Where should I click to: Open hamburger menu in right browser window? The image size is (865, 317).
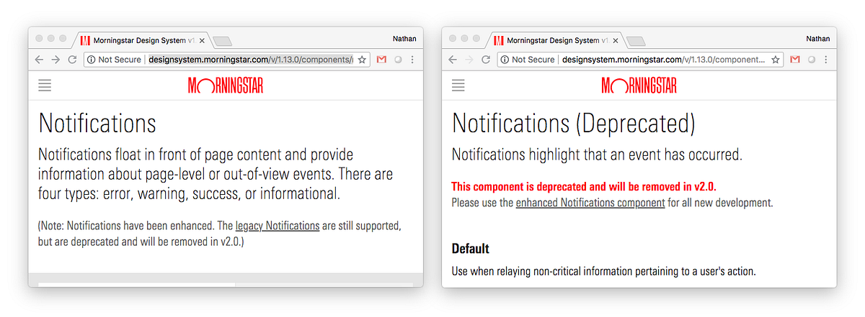pos(458,86)
